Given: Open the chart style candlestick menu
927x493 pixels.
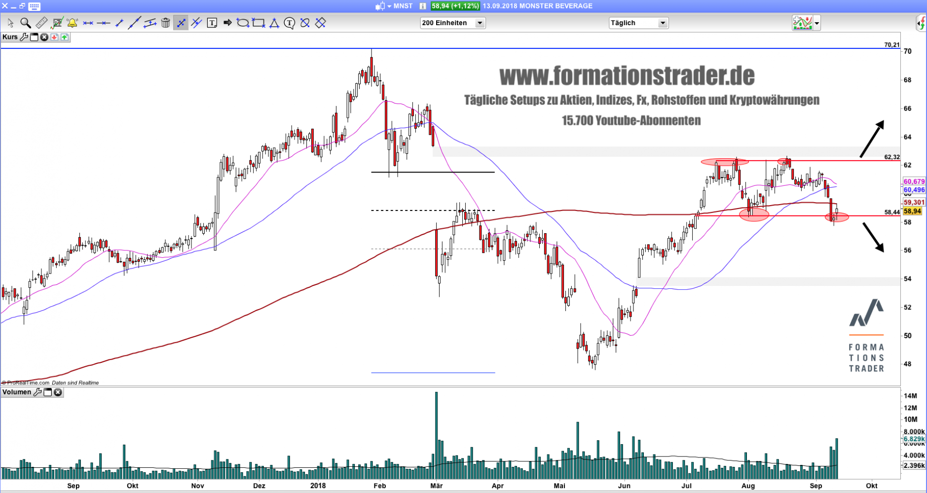Looking at the screenshot, I should coord(380,6).
